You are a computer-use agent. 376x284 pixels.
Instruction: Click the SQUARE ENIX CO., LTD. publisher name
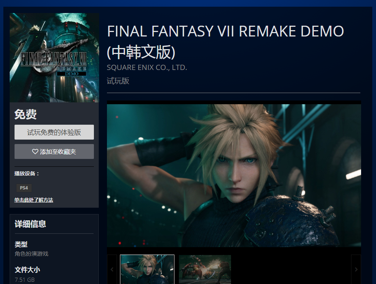tap(147, 68)
